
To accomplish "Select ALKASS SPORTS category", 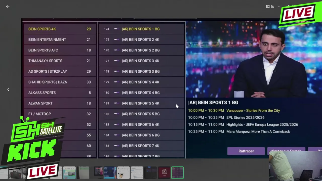I will 60,93.
